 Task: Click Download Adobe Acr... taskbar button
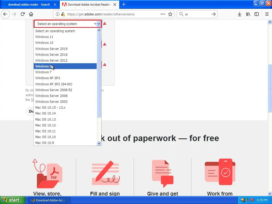(x=49, y=200)
